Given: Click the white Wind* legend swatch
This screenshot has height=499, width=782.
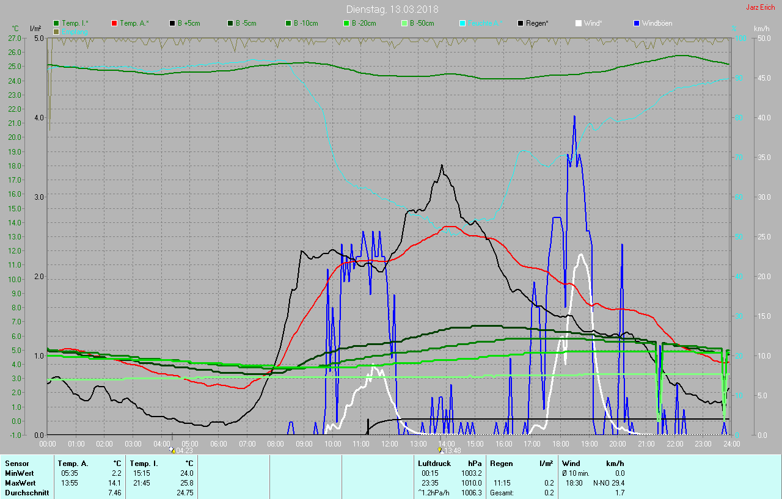Looking at the screenshot, I should point(578,23).
